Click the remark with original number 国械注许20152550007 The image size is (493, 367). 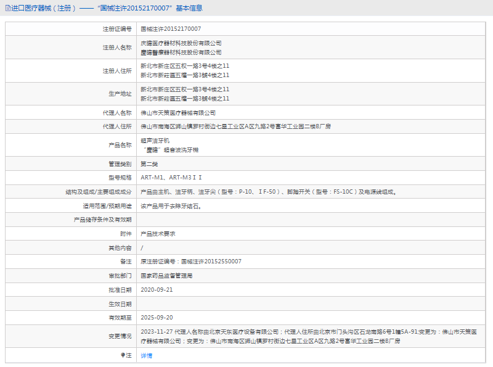point(191,262)
